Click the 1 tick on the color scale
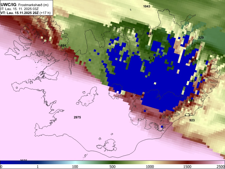The width and height of the screenshot is (225, 169). 38,167
